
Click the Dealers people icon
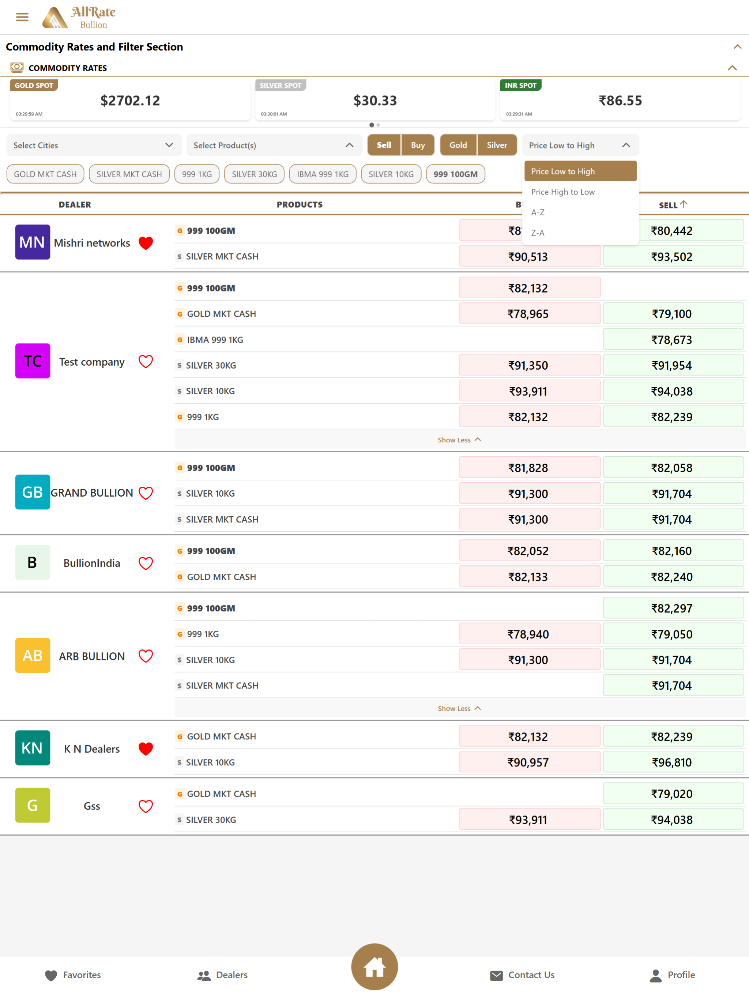[x=204, y=975]
